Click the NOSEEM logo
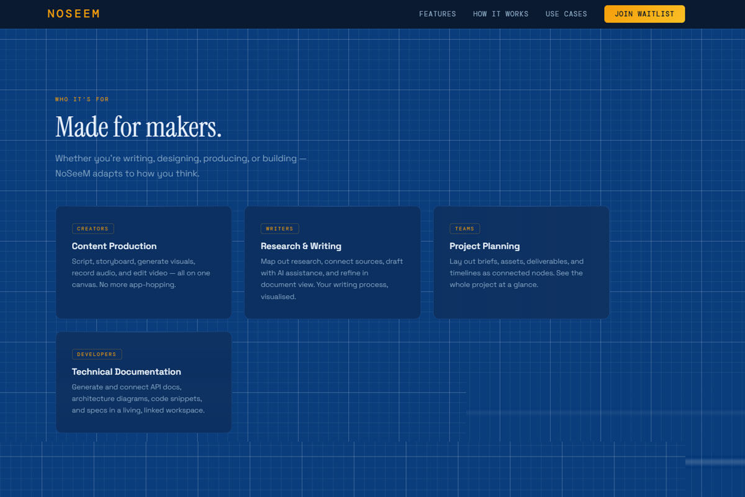Screen dimensions: 745x497 (73, 14)
